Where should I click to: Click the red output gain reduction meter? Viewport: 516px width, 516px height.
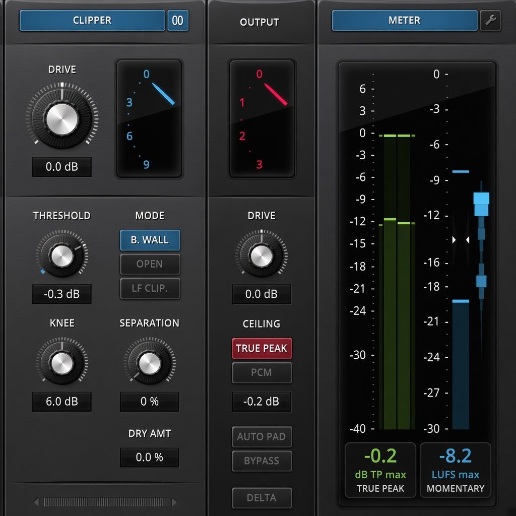[262, 119]
